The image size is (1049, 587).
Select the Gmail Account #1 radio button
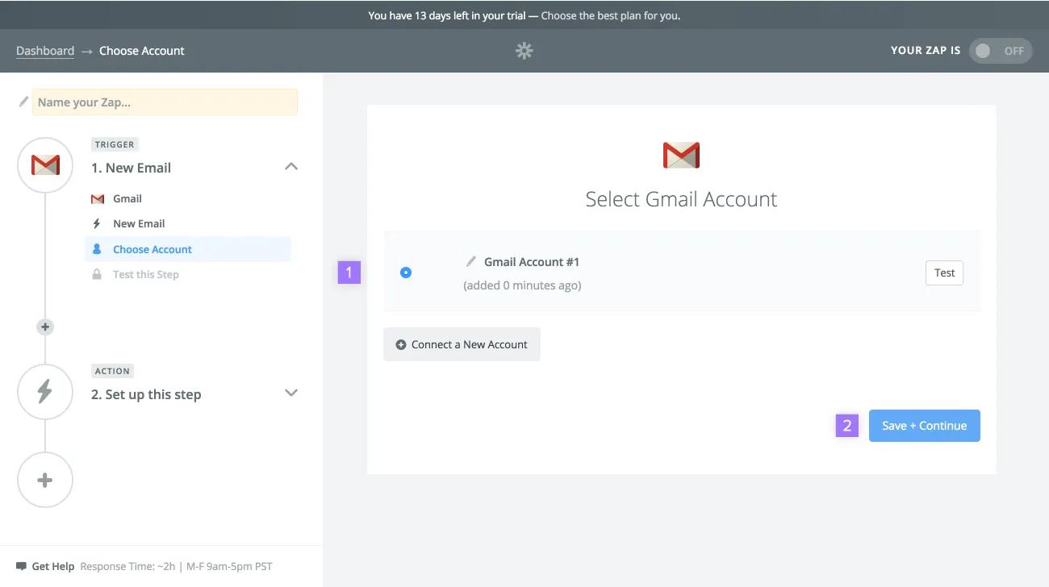(406, 273)
